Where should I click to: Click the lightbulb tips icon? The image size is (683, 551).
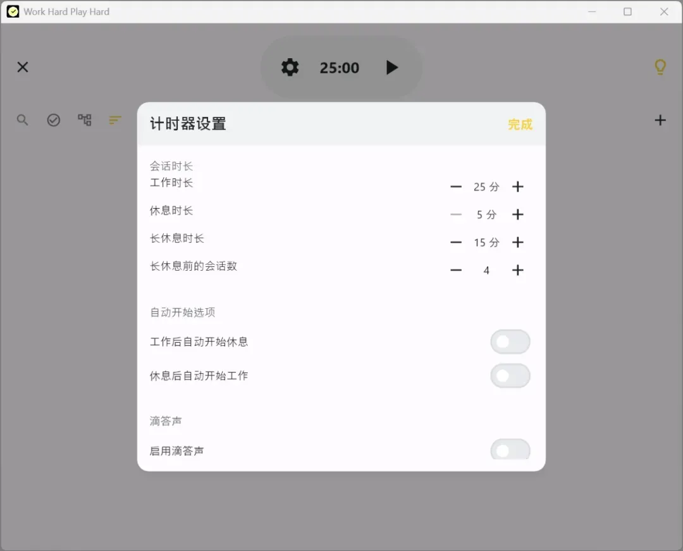coord(660,67)
